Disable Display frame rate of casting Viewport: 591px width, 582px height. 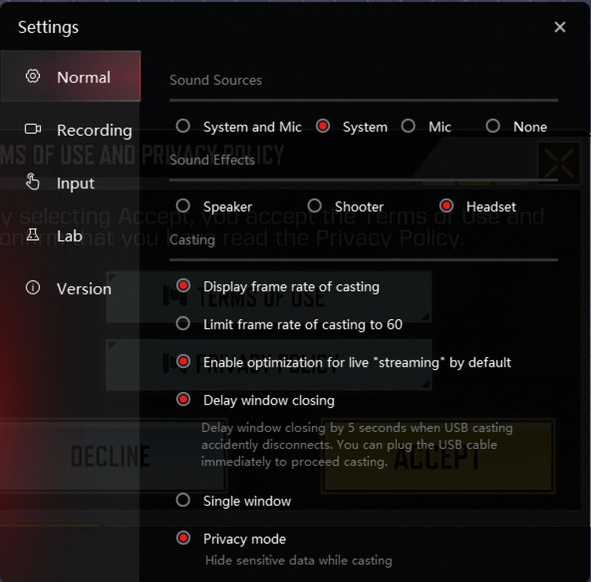(183, 286)
